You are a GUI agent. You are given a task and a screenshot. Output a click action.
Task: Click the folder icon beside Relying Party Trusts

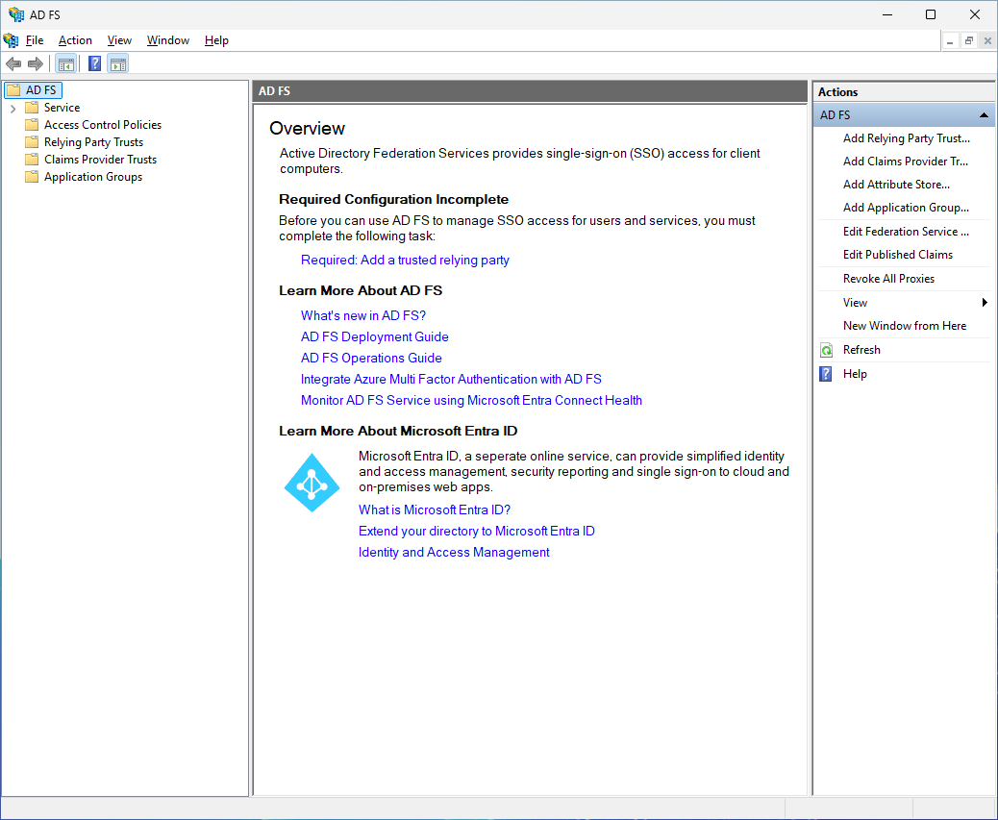32,141
